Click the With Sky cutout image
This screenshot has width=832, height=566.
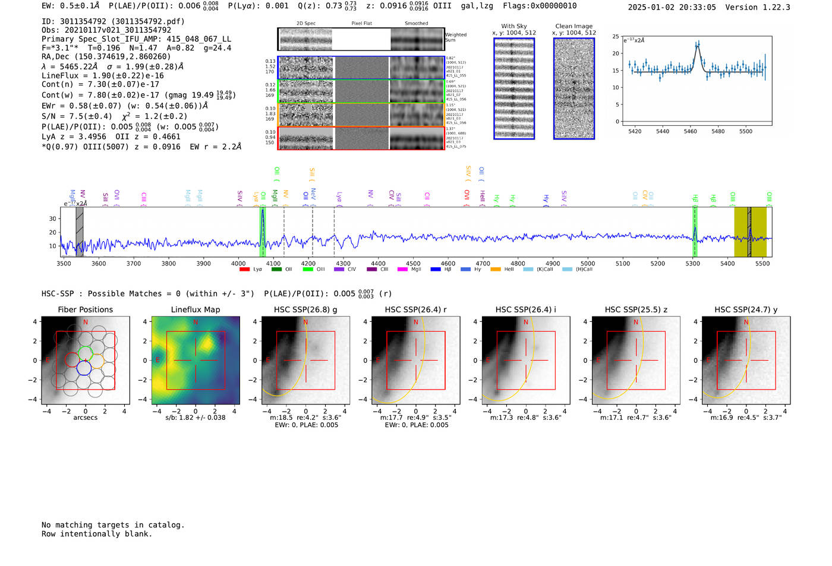point(514,88)
